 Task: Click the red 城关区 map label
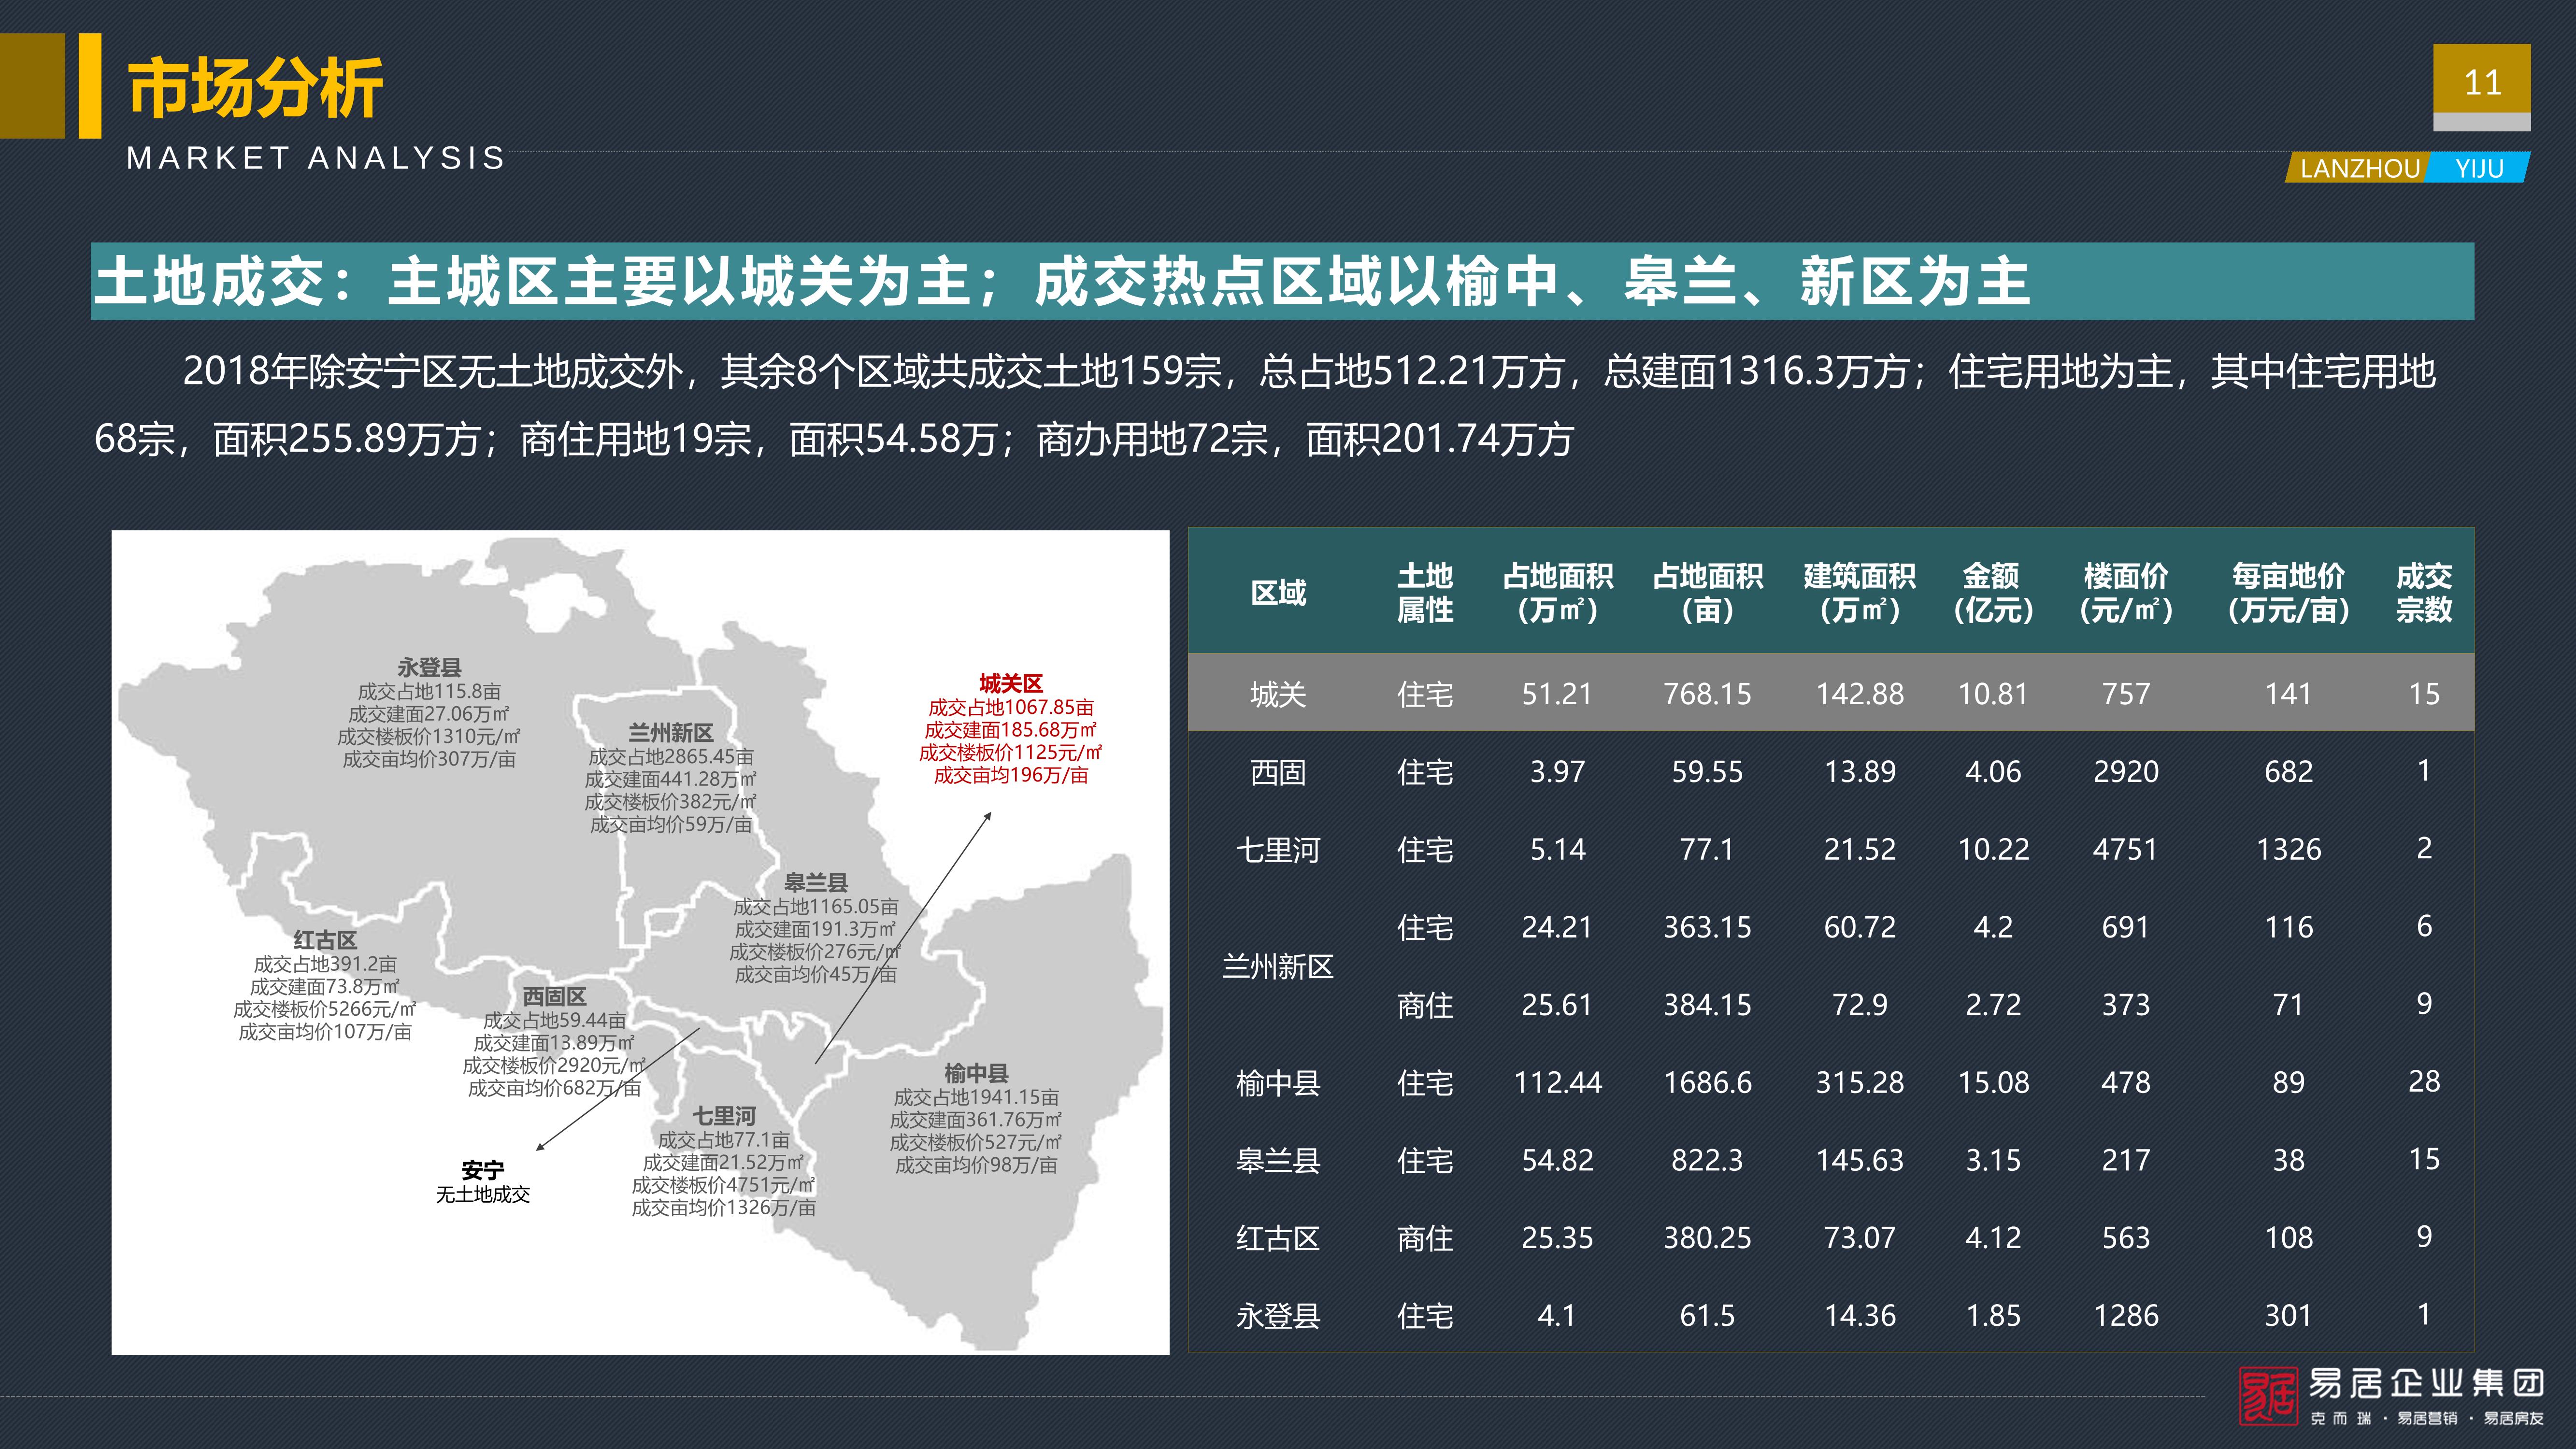coord(1011,683)
